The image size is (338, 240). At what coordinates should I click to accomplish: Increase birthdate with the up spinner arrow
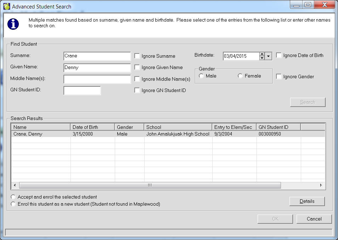coord(262,54)
